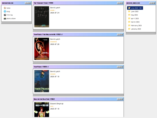
Task: Click the Walk on the Wild Side title
Action: 44,99
